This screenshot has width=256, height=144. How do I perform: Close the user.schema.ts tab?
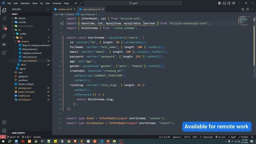[103, 9]
